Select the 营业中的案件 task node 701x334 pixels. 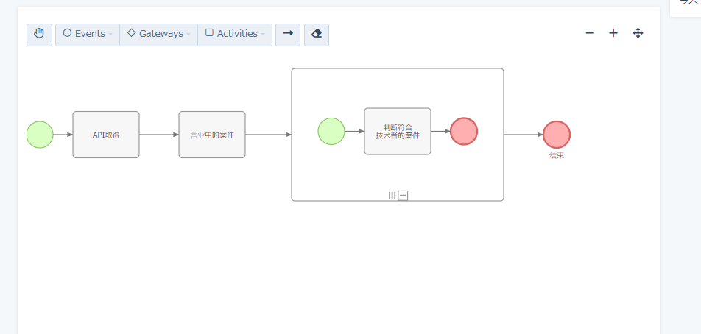click(212, 135)
